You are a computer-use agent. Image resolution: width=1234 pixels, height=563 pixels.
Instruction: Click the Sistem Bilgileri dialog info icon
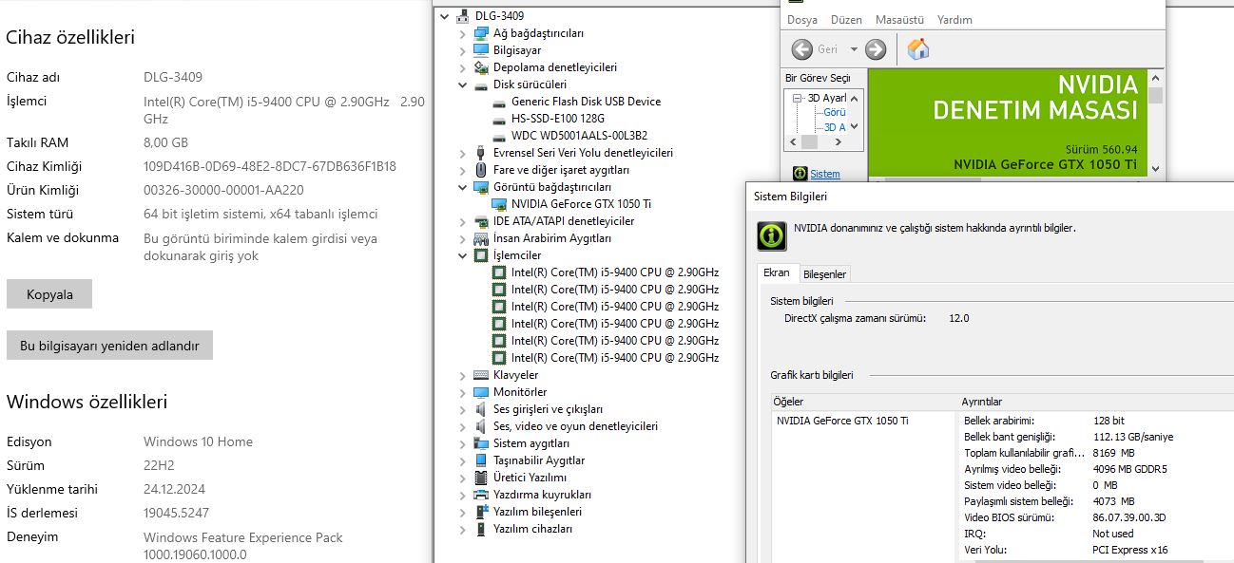tap(771, 235)
